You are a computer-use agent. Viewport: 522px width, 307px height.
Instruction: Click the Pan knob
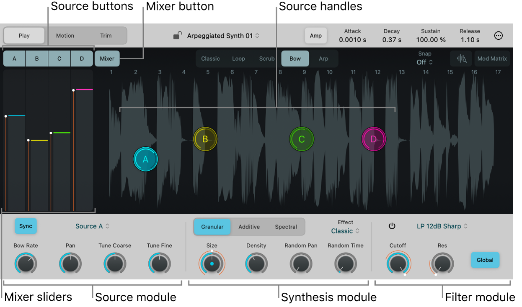(70, 264)
